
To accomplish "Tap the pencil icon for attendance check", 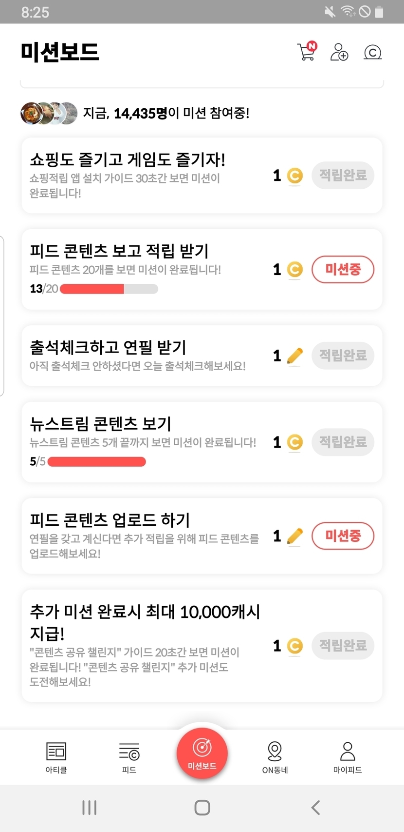I will [x=294, y=356].
